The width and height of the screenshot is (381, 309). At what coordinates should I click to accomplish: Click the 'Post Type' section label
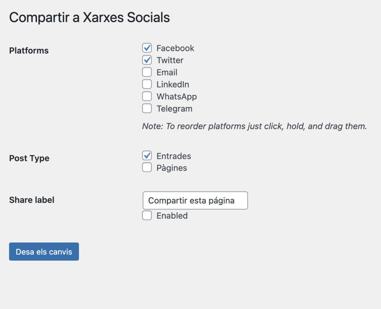pos(29,158)
